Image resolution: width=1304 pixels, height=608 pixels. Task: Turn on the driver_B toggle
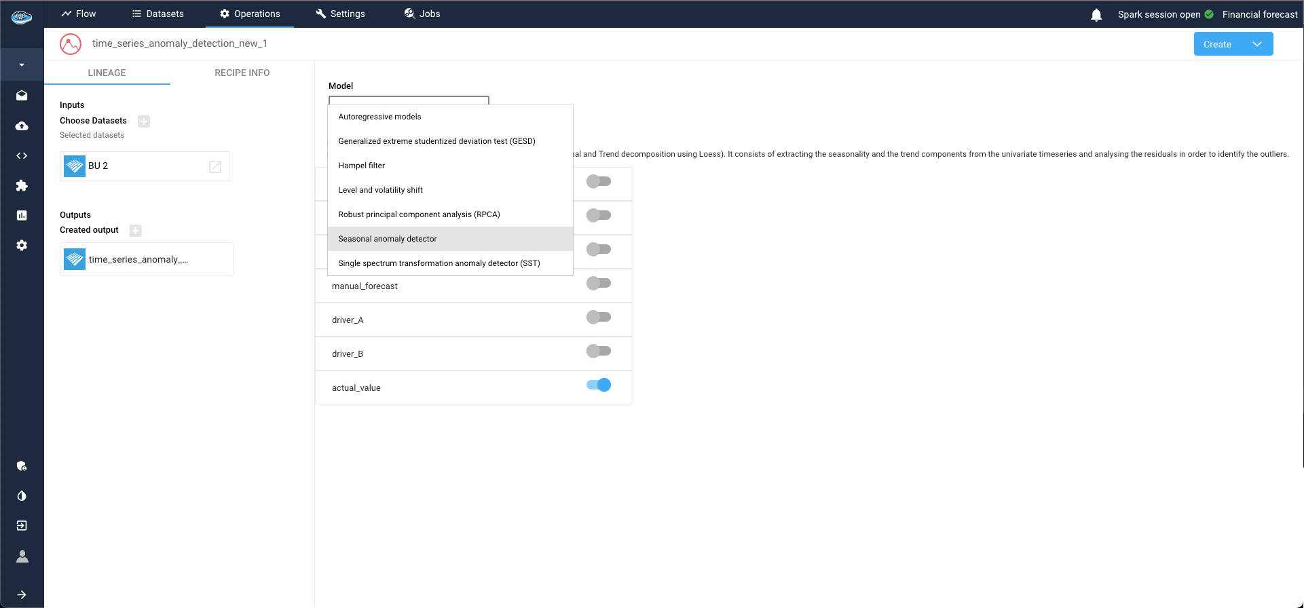(599, 351)
